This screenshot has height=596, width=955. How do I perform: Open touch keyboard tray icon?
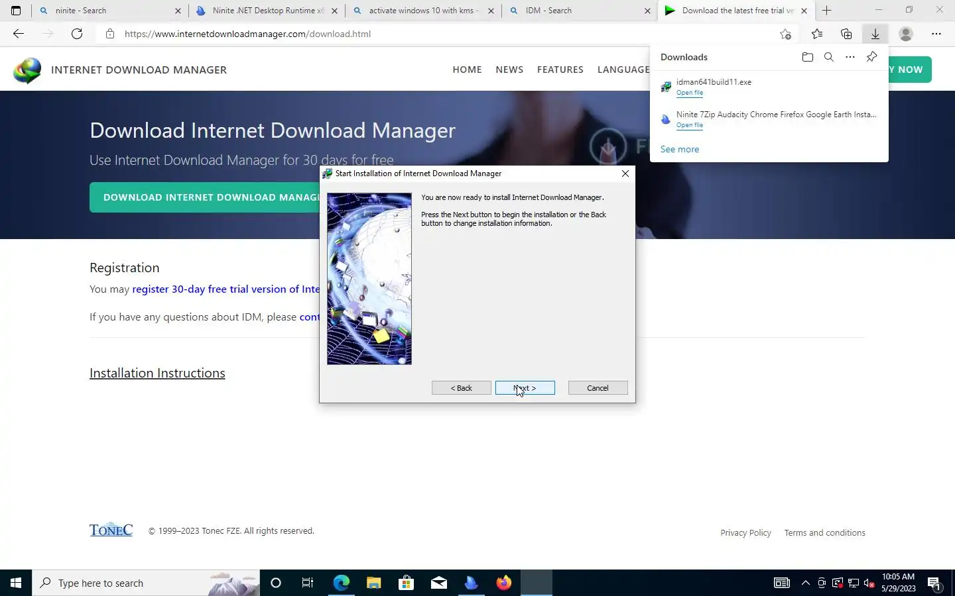tap(781, 583)
